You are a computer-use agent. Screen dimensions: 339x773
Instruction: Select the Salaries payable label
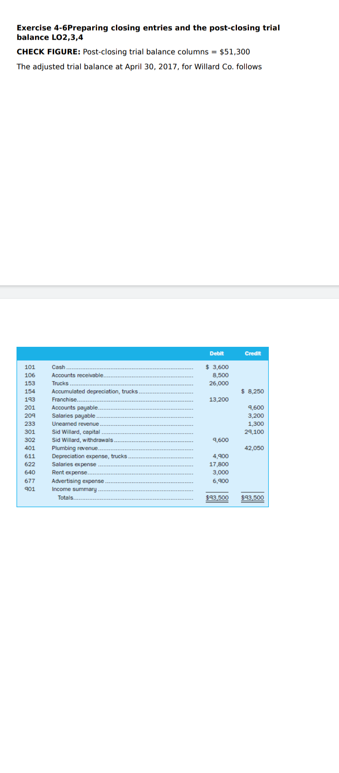(73, 416)
